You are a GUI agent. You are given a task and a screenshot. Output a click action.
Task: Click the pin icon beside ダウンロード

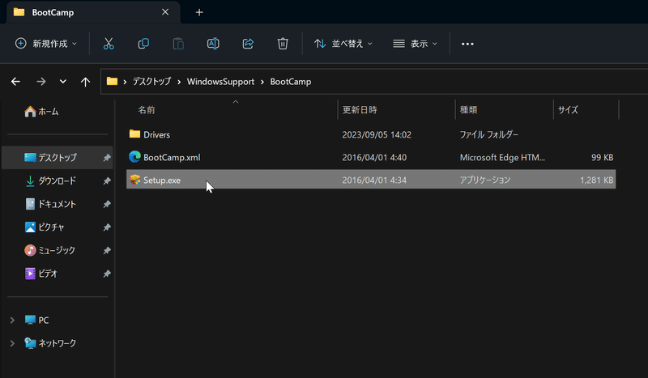[107, 181]
